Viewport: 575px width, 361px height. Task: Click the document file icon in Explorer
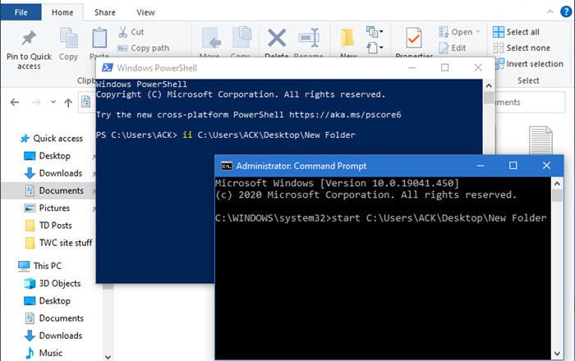(x=540, y=139)
